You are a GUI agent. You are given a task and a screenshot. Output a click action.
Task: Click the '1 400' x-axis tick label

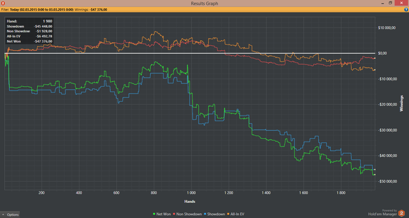[x=266, y=193]
